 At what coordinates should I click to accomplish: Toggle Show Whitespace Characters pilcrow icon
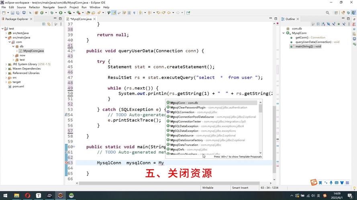click(134, 13)
